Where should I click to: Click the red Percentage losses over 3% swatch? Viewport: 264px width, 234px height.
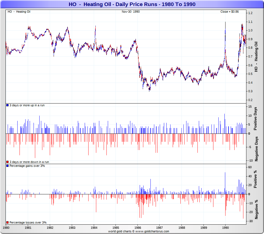[7, 222]
